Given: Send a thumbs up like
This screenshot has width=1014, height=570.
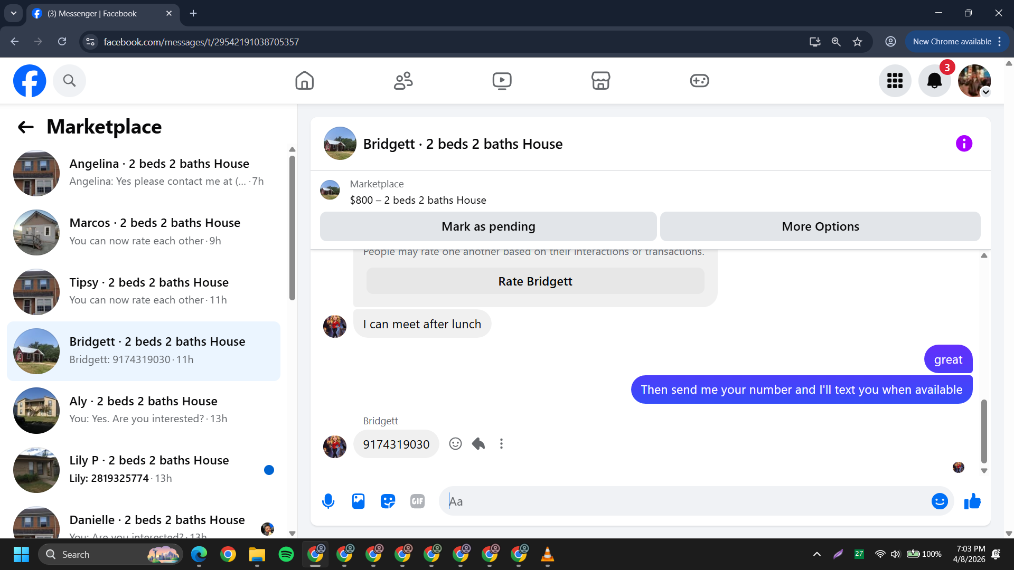Looking at the screenshot, I should 972,501.
